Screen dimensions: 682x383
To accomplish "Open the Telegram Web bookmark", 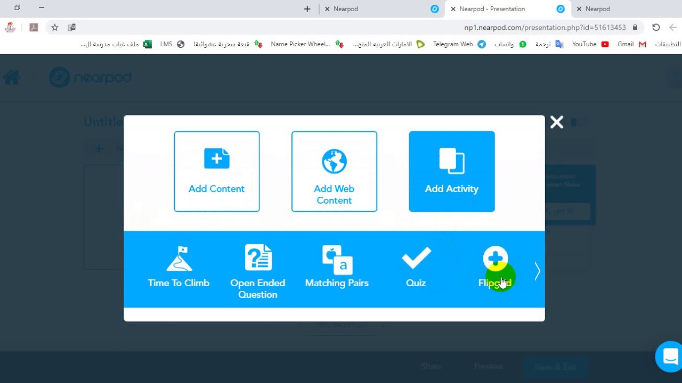I will (459, 44).
